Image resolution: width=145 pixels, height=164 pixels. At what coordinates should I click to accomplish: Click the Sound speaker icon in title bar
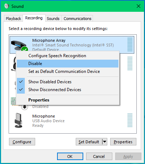point(7,6)
